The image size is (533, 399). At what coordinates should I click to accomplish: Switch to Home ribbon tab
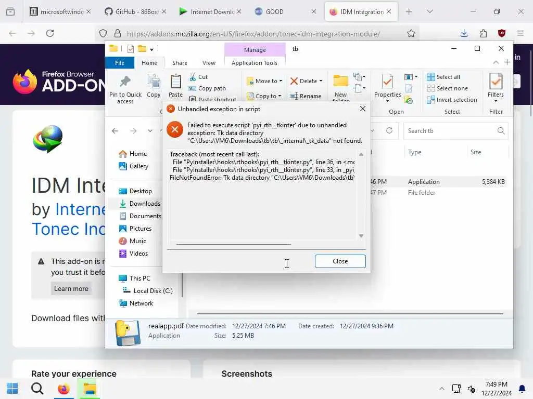(149, 63)
